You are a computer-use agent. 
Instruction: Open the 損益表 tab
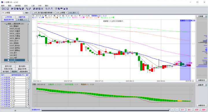pyautogui.click(x=14, y=71)
